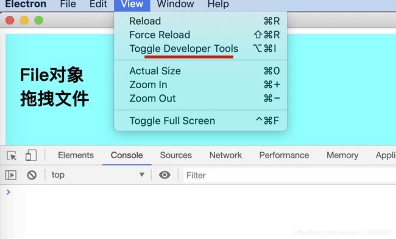The image size is (396, 239).
Task: Create live expression with eye icon
Action: coord(164,175)
